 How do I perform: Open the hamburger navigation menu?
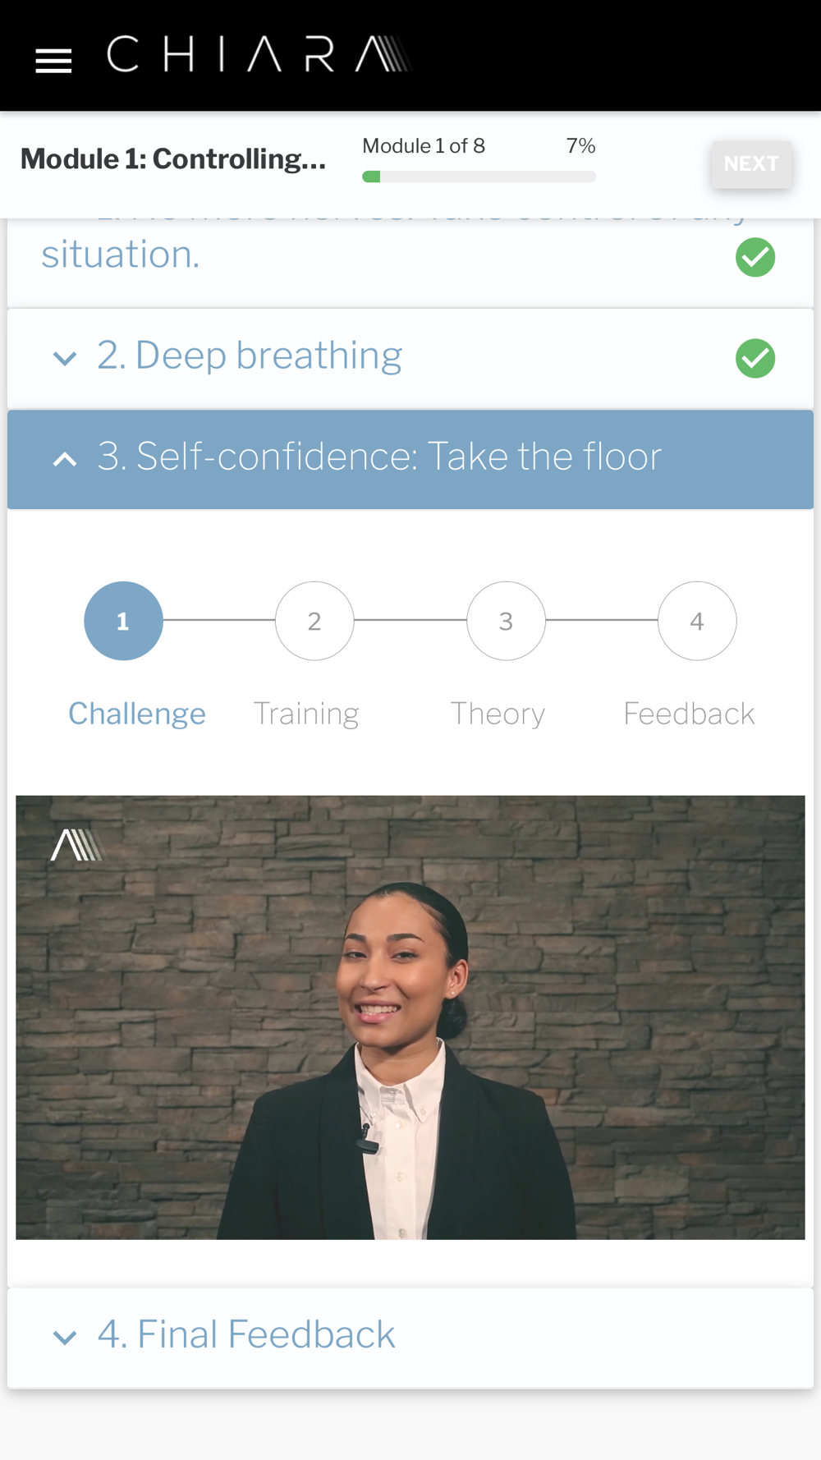53,61
